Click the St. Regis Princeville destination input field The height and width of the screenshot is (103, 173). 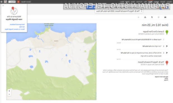(x=119, y=11)
